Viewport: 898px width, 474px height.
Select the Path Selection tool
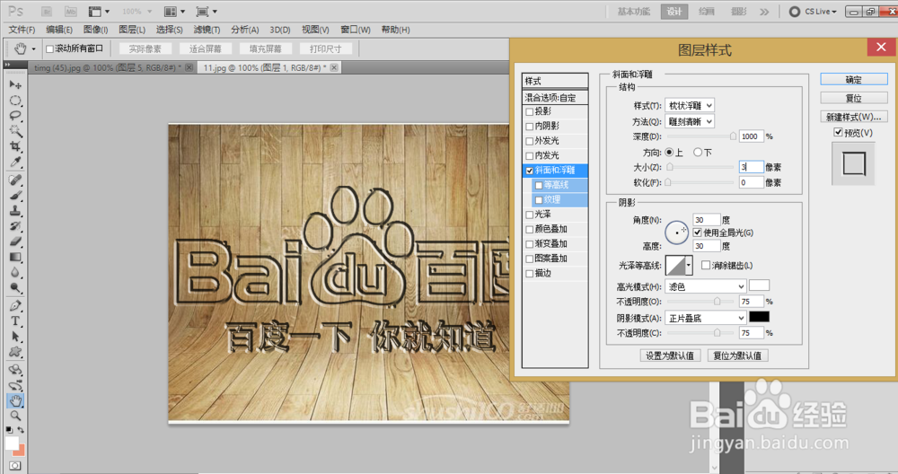[15, 337]
